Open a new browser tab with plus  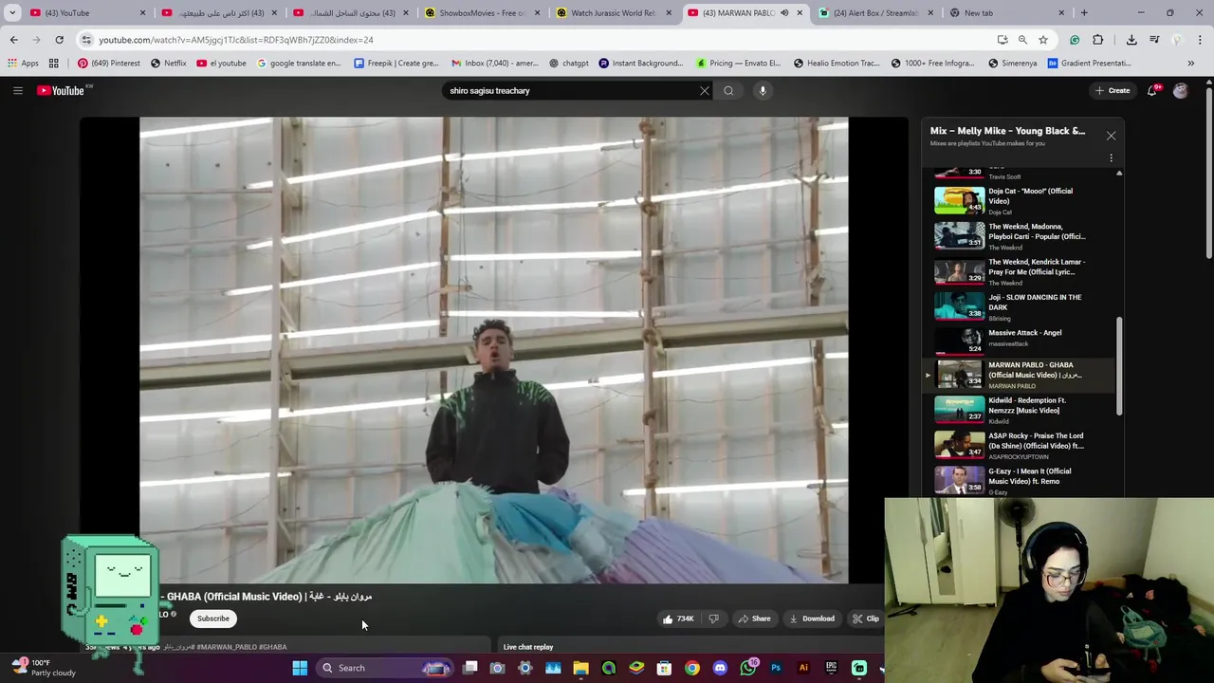click(1084, 13)
